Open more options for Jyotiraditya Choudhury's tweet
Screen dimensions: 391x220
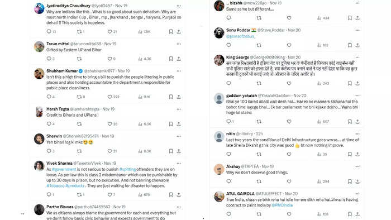(x=179, y=6)
